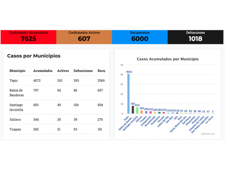Click Santiago Ixcuintla recovered value 504

100,105
